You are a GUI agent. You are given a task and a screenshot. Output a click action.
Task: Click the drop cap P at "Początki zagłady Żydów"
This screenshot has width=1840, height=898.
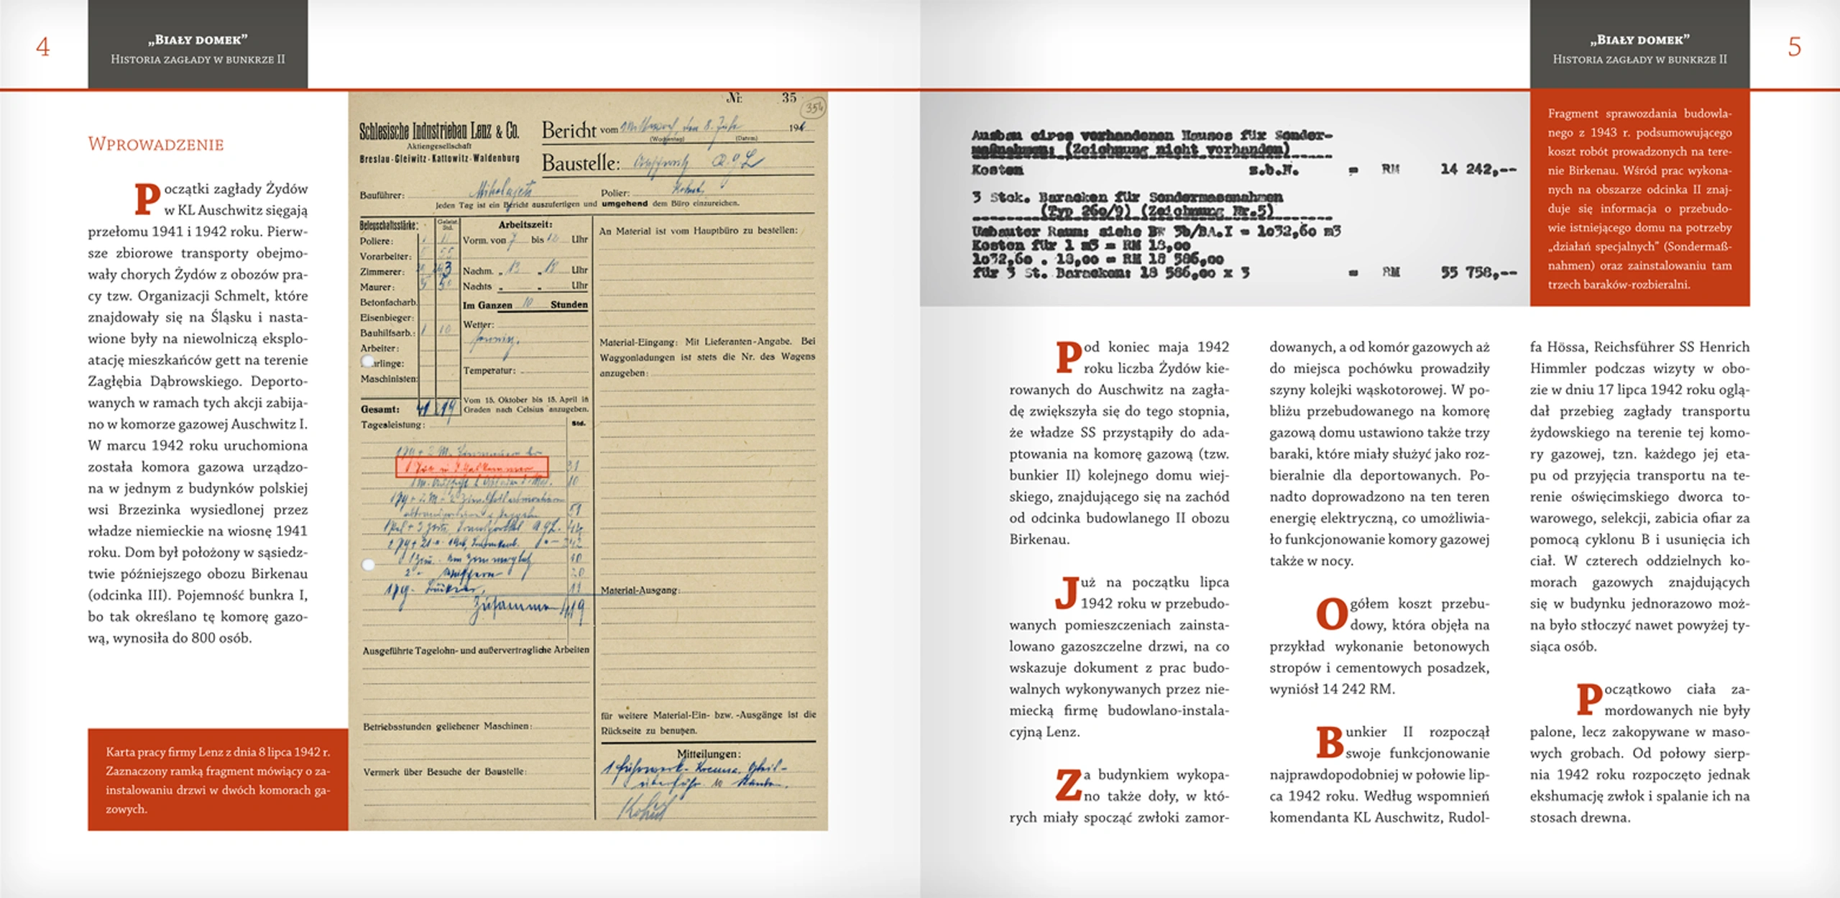[147, 199]
